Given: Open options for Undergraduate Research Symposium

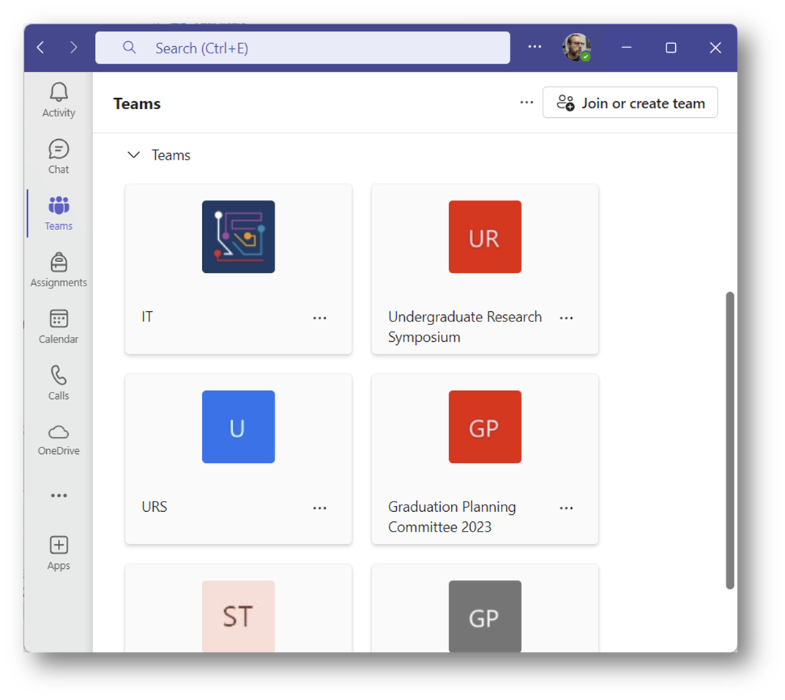Looking at the screenshot, I should (x=567, y=318).
